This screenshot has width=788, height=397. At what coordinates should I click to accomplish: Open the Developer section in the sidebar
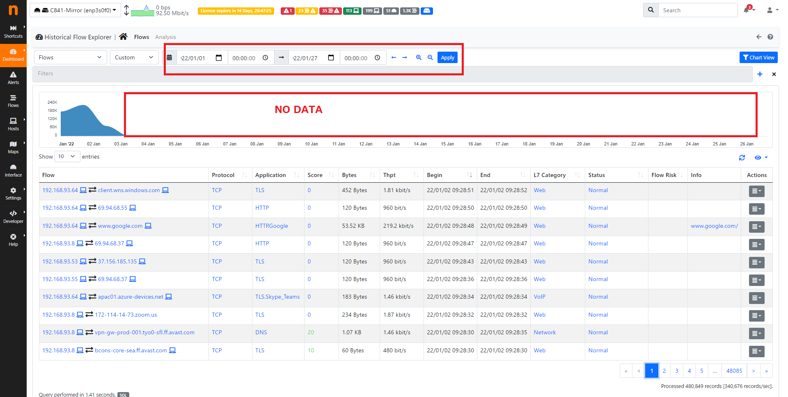click(x=13, y=216)
